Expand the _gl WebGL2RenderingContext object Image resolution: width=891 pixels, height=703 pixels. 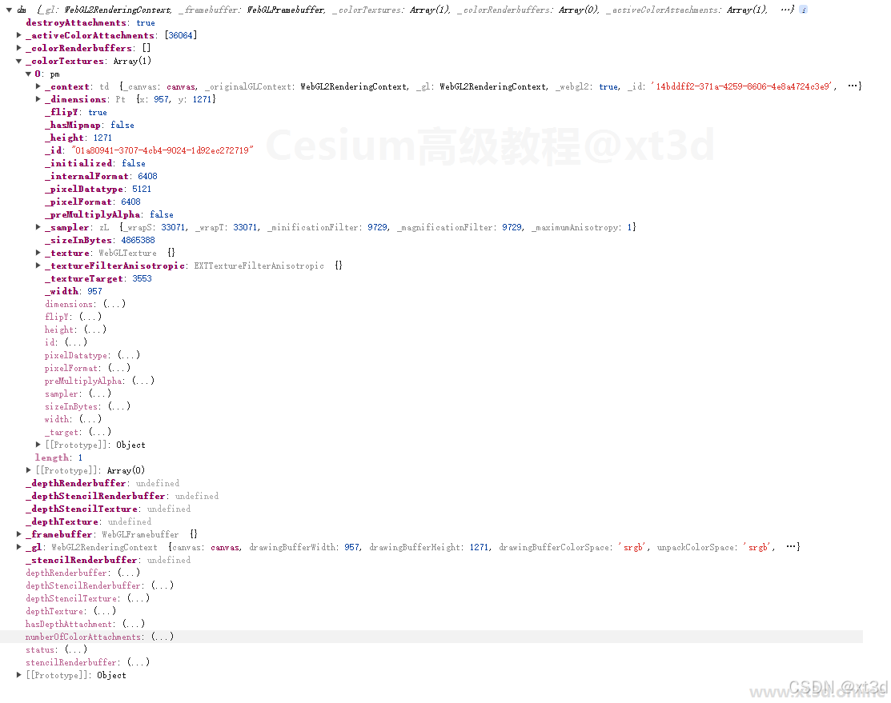tap(19, 547)
